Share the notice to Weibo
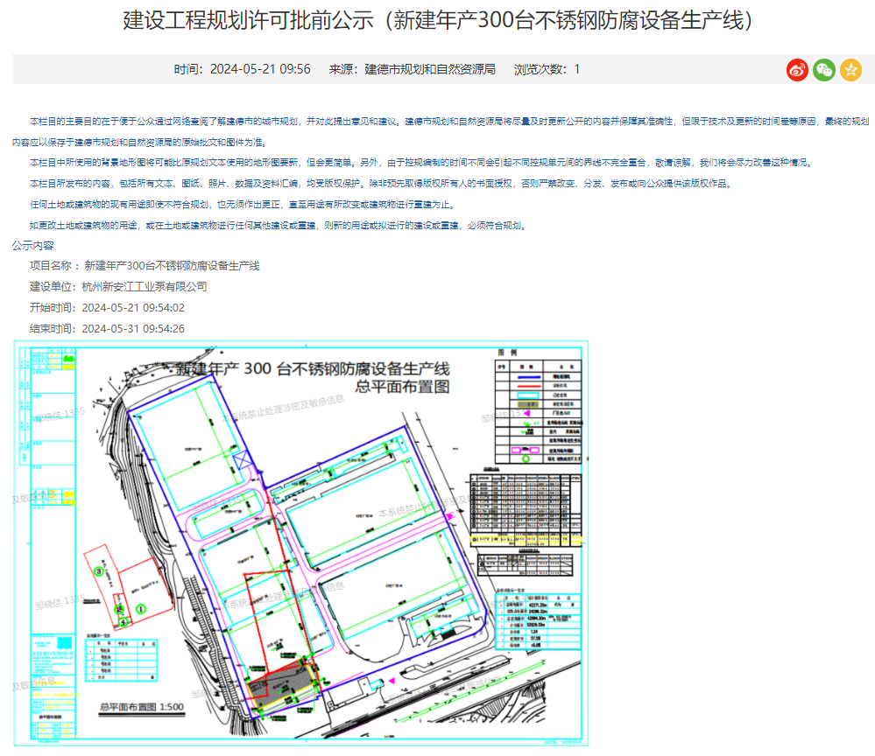Screen dimensions: 875x756 click(x=796, y=70)
